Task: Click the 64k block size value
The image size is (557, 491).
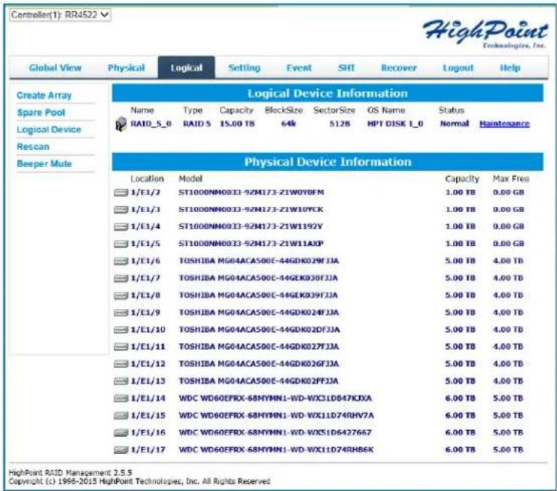Action: [x=288, y=123]
